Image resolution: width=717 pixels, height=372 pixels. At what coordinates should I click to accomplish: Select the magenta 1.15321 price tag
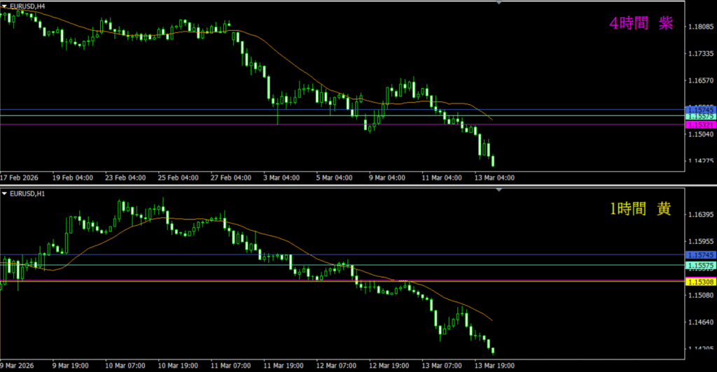pyautogui.click(x=700, y=124)
